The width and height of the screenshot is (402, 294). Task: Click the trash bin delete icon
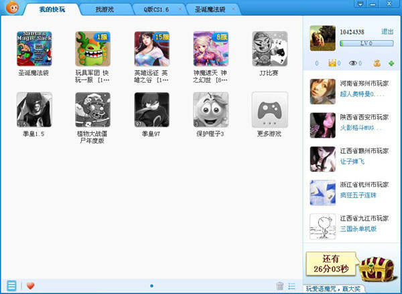[x=280, y=286]
